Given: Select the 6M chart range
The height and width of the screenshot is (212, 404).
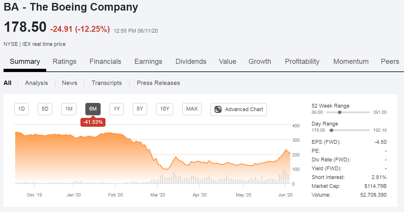Looking at the screenshot, I should point(93,109).
